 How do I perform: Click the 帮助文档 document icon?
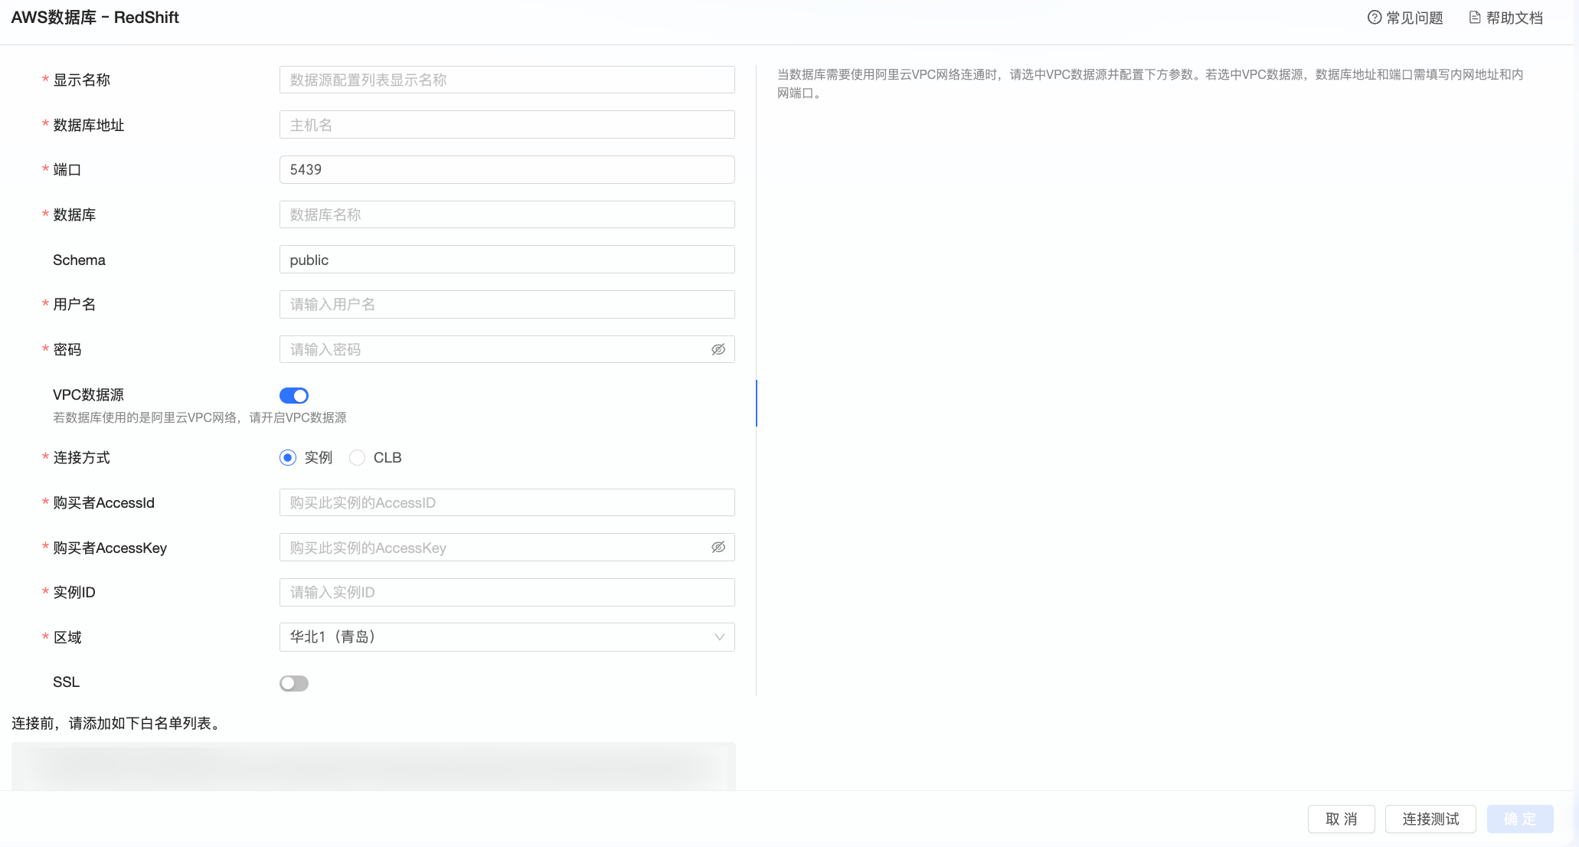1475,18
